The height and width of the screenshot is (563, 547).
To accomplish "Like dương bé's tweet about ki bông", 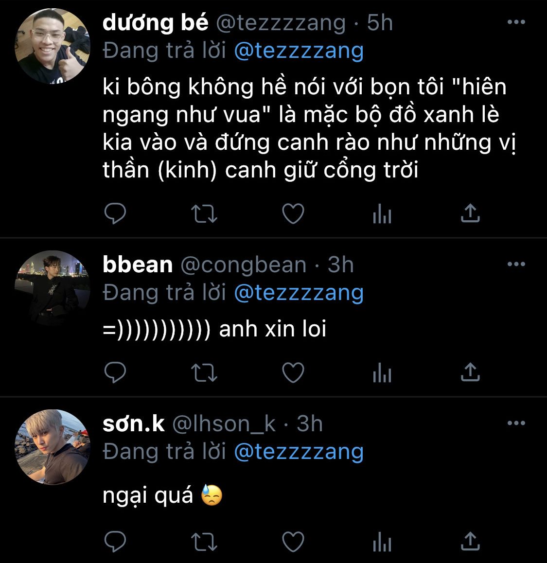I will pyautogui.click(x=293, y=213).
